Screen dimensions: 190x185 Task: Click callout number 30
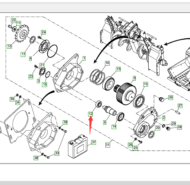(x=171, y=97)
